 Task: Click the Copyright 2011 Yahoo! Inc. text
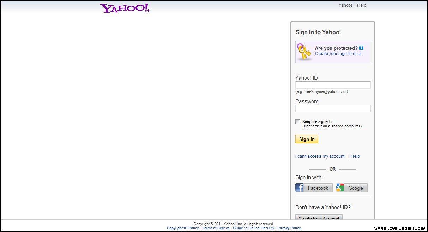(234, 224)
